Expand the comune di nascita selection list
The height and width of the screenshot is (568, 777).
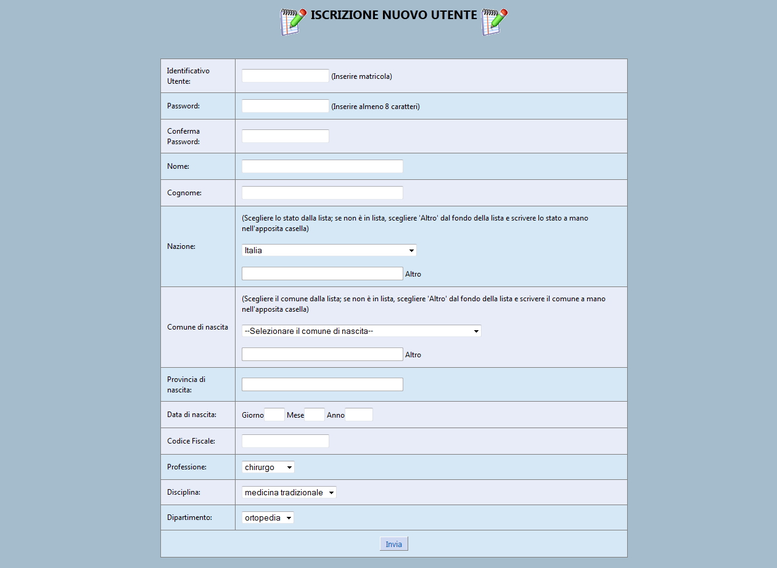[361, 331]
